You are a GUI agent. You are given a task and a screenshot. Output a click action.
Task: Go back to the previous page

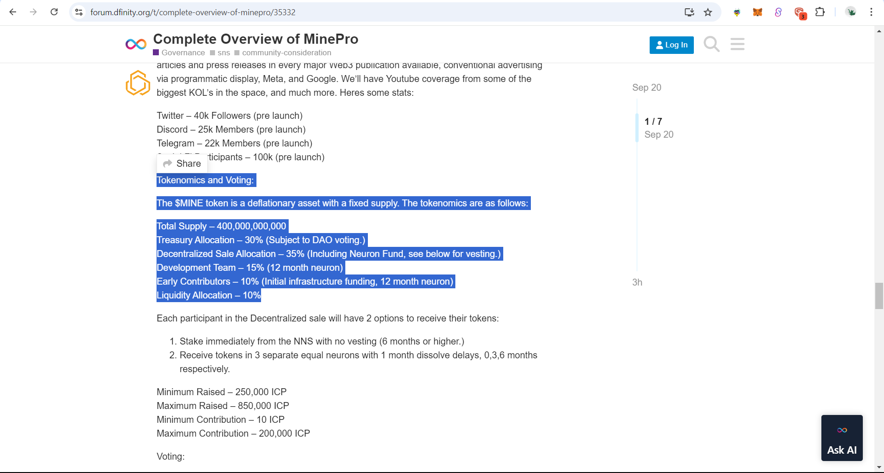click(13, 12)
